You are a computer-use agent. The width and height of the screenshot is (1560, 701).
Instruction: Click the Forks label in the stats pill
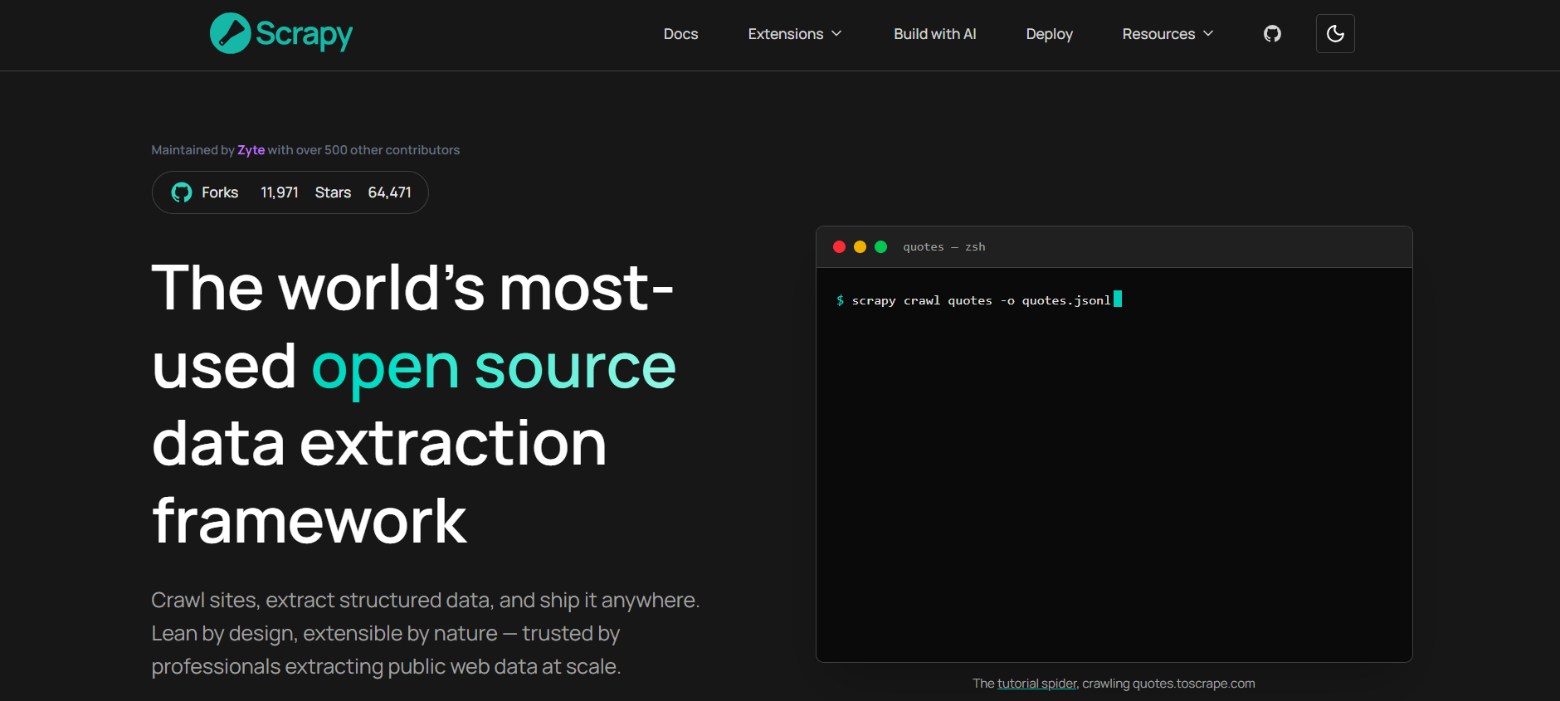[220, 192]
